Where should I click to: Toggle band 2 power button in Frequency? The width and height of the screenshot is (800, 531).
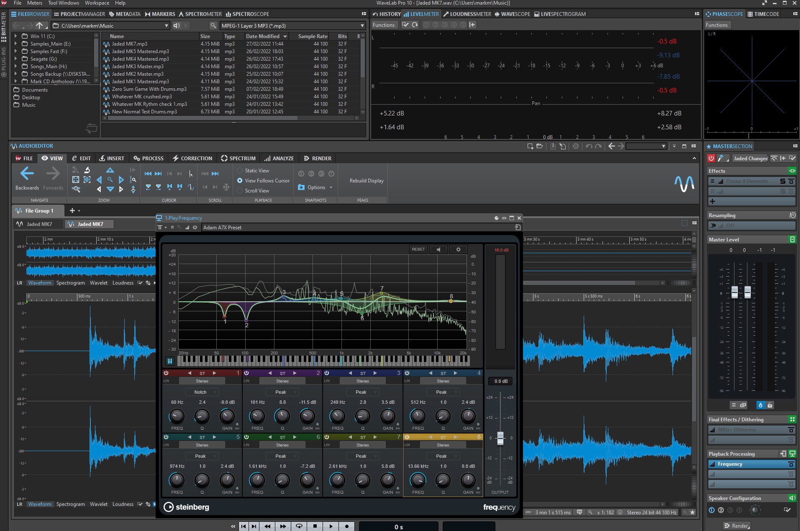pyautogui.click(x=246, y=373)
